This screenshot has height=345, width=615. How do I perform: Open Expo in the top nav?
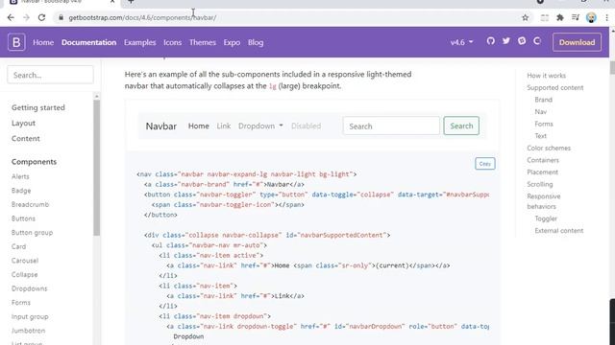pos(232,42)
